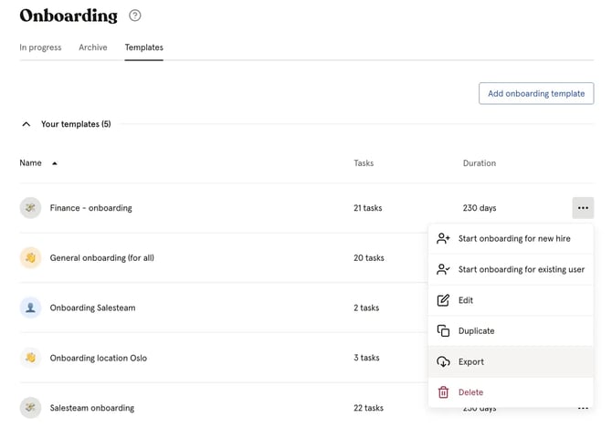The width and height of the screenshot is (612, 438).
Task: Close the Finance row three-dot menu
Action: [x=583, y=208]
